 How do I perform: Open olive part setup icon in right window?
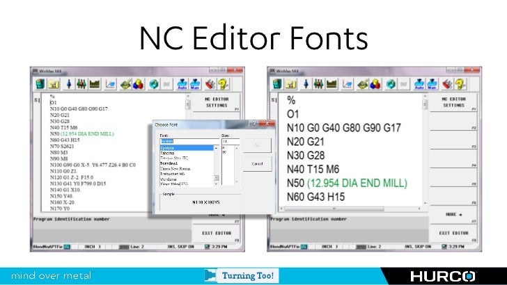point(331,84)
